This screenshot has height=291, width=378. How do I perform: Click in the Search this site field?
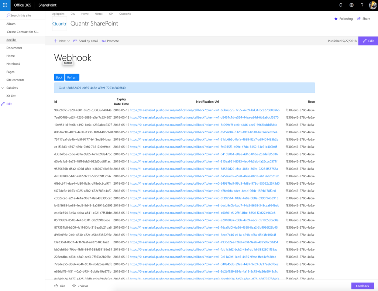click(x=23, y=15)
